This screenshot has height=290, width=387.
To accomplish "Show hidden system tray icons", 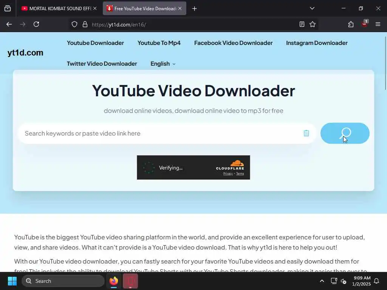I will pos(322,281).
